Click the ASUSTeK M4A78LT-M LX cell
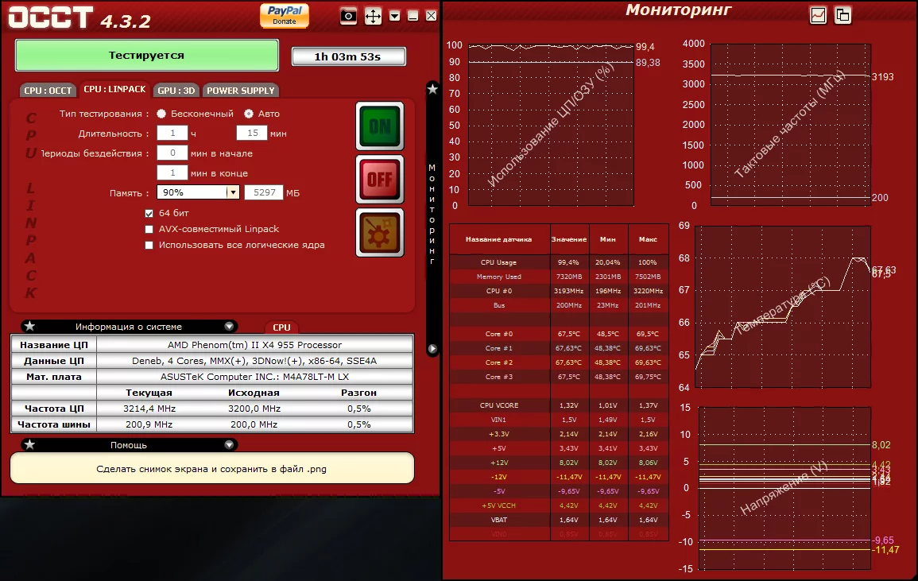 254,377
